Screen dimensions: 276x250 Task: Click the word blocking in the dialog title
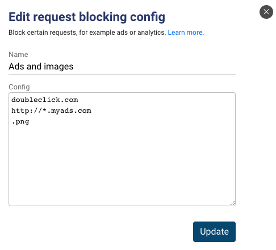click(103, 17)
